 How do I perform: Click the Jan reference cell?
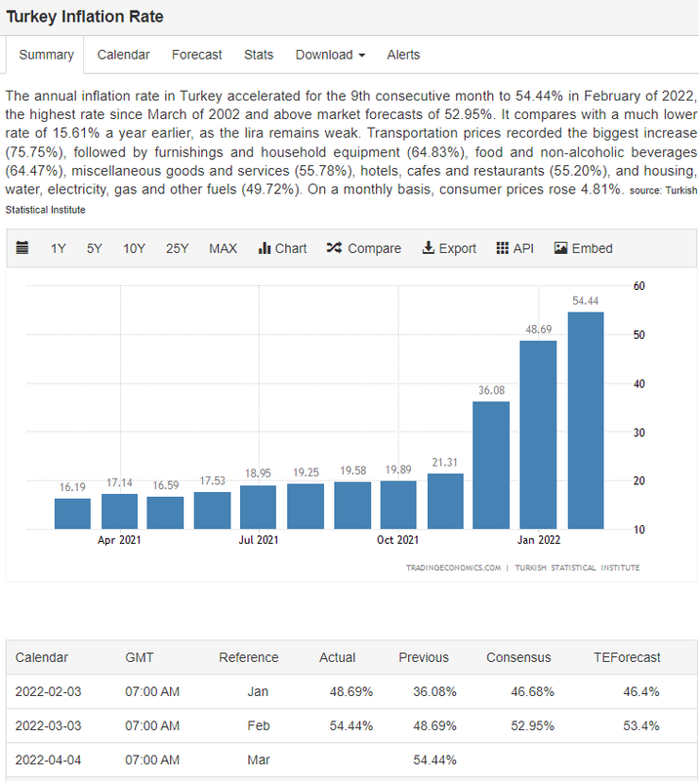(258, 692)
